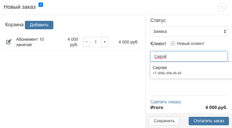
Task: Click the phone number +7 (956) 456-45-45
Action: (167, 73)
